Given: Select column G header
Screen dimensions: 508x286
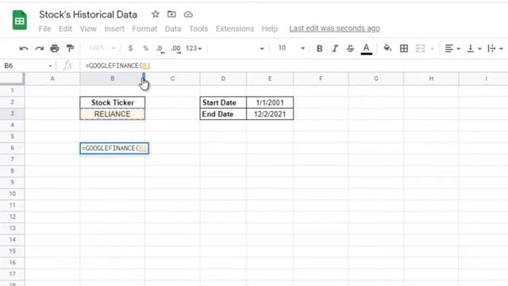Looking at the screenshot, I should click(375, 79).
